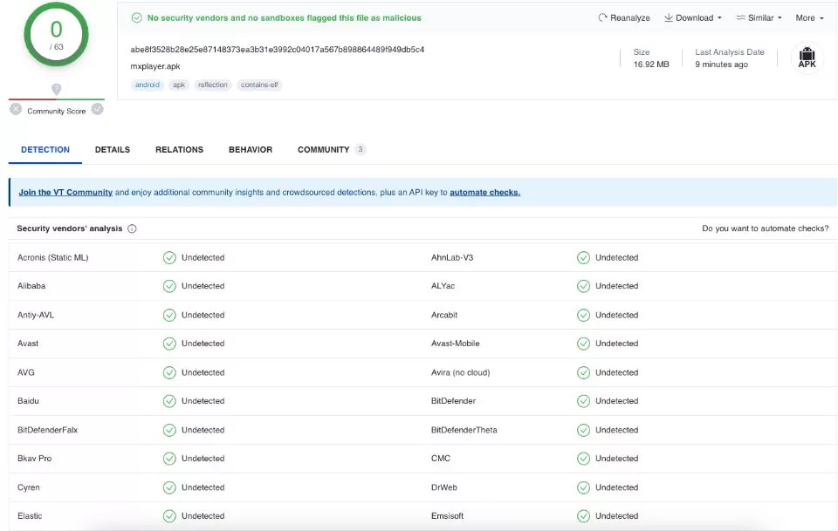
Task: Switch to the DETECTION tab
Action: pos(45,149)
